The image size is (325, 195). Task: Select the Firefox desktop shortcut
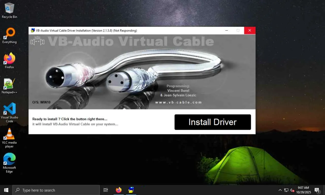[x=9, y=61]
